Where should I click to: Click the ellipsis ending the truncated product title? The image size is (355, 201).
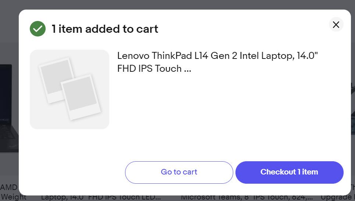[187, 69]
